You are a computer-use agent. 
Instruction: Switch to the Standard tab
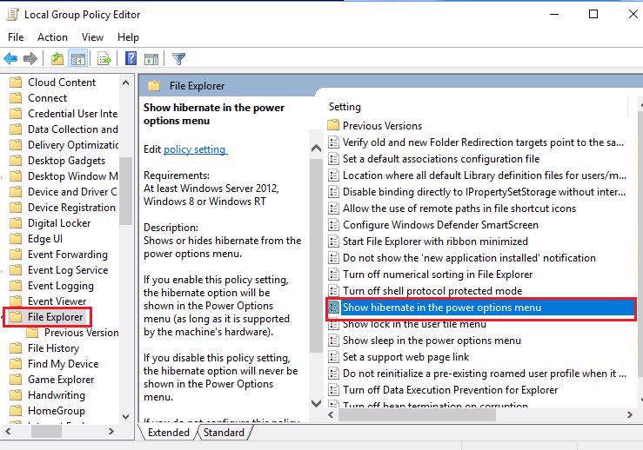pyautogui.click(x=224, y=433)
